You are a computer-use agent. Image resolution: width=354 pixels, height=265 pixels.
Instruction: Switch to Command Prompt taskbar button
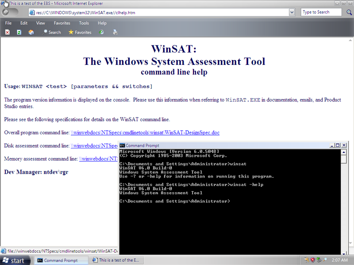[61, 260]
